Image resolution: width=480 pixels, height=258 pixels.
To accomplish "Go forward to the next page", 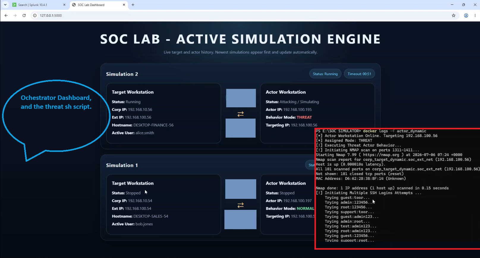I will (x=15, y=15).
